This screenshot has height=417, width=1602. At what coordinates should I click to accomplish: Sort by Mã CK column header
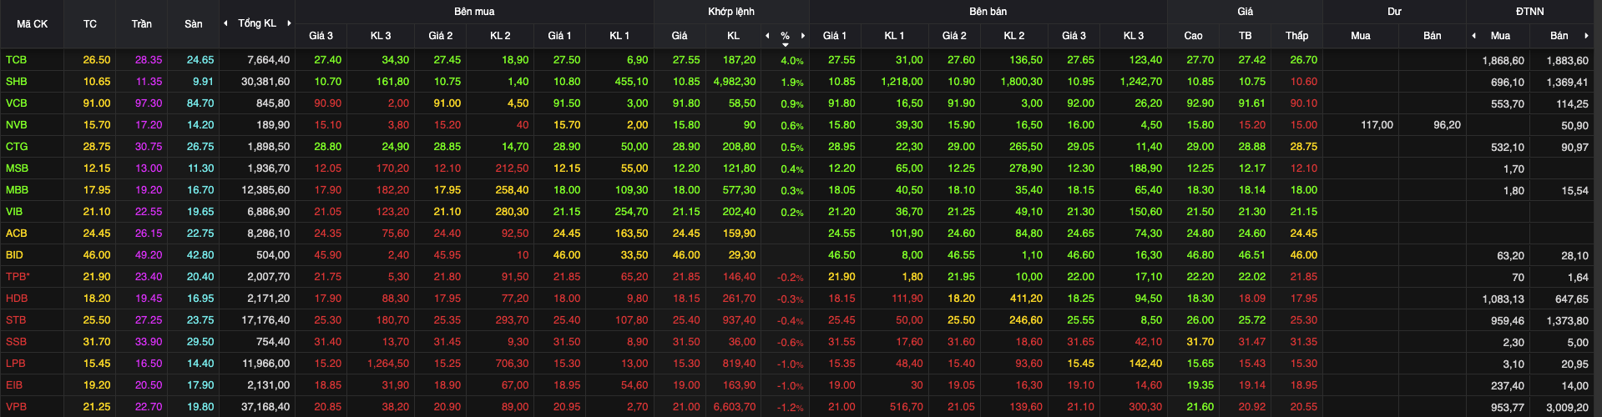click(33, 24)
